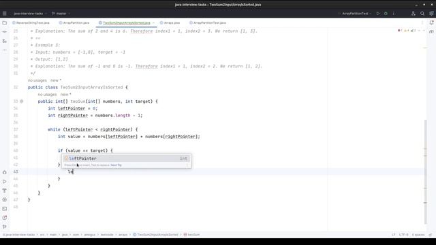
Task: Open recent files list in tab bar
Action: point(422,22)
